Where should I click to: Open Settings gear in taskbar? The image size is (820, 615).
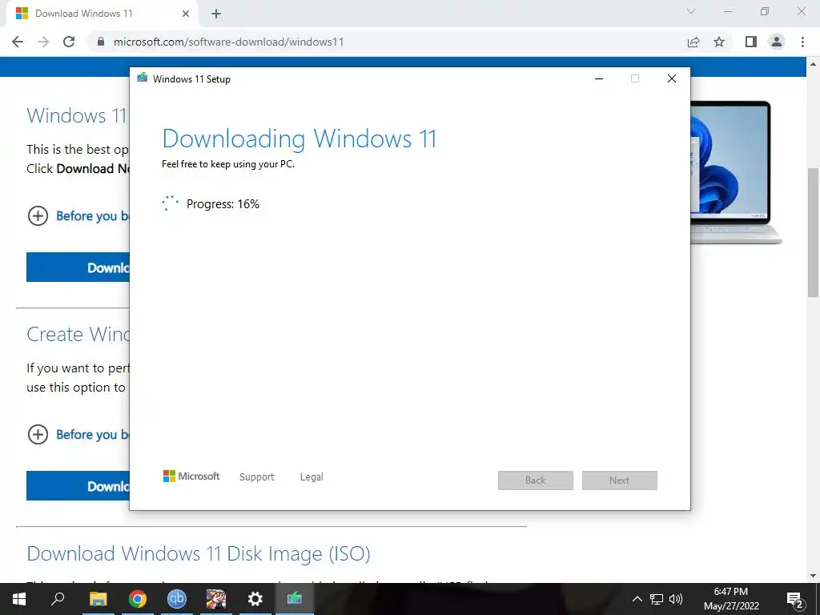pos(255,599)
